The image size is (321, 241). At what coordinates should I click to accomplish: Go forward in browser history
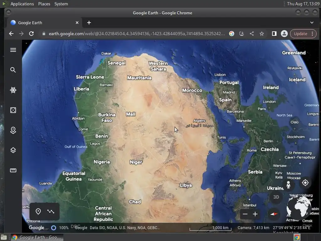[21, 34]
